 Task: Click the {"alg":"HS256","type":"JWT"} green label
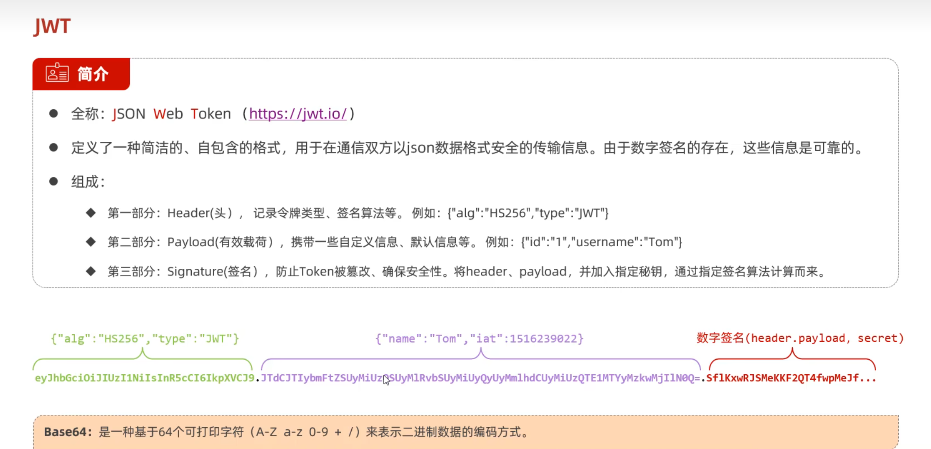click(x=144, y=338)
